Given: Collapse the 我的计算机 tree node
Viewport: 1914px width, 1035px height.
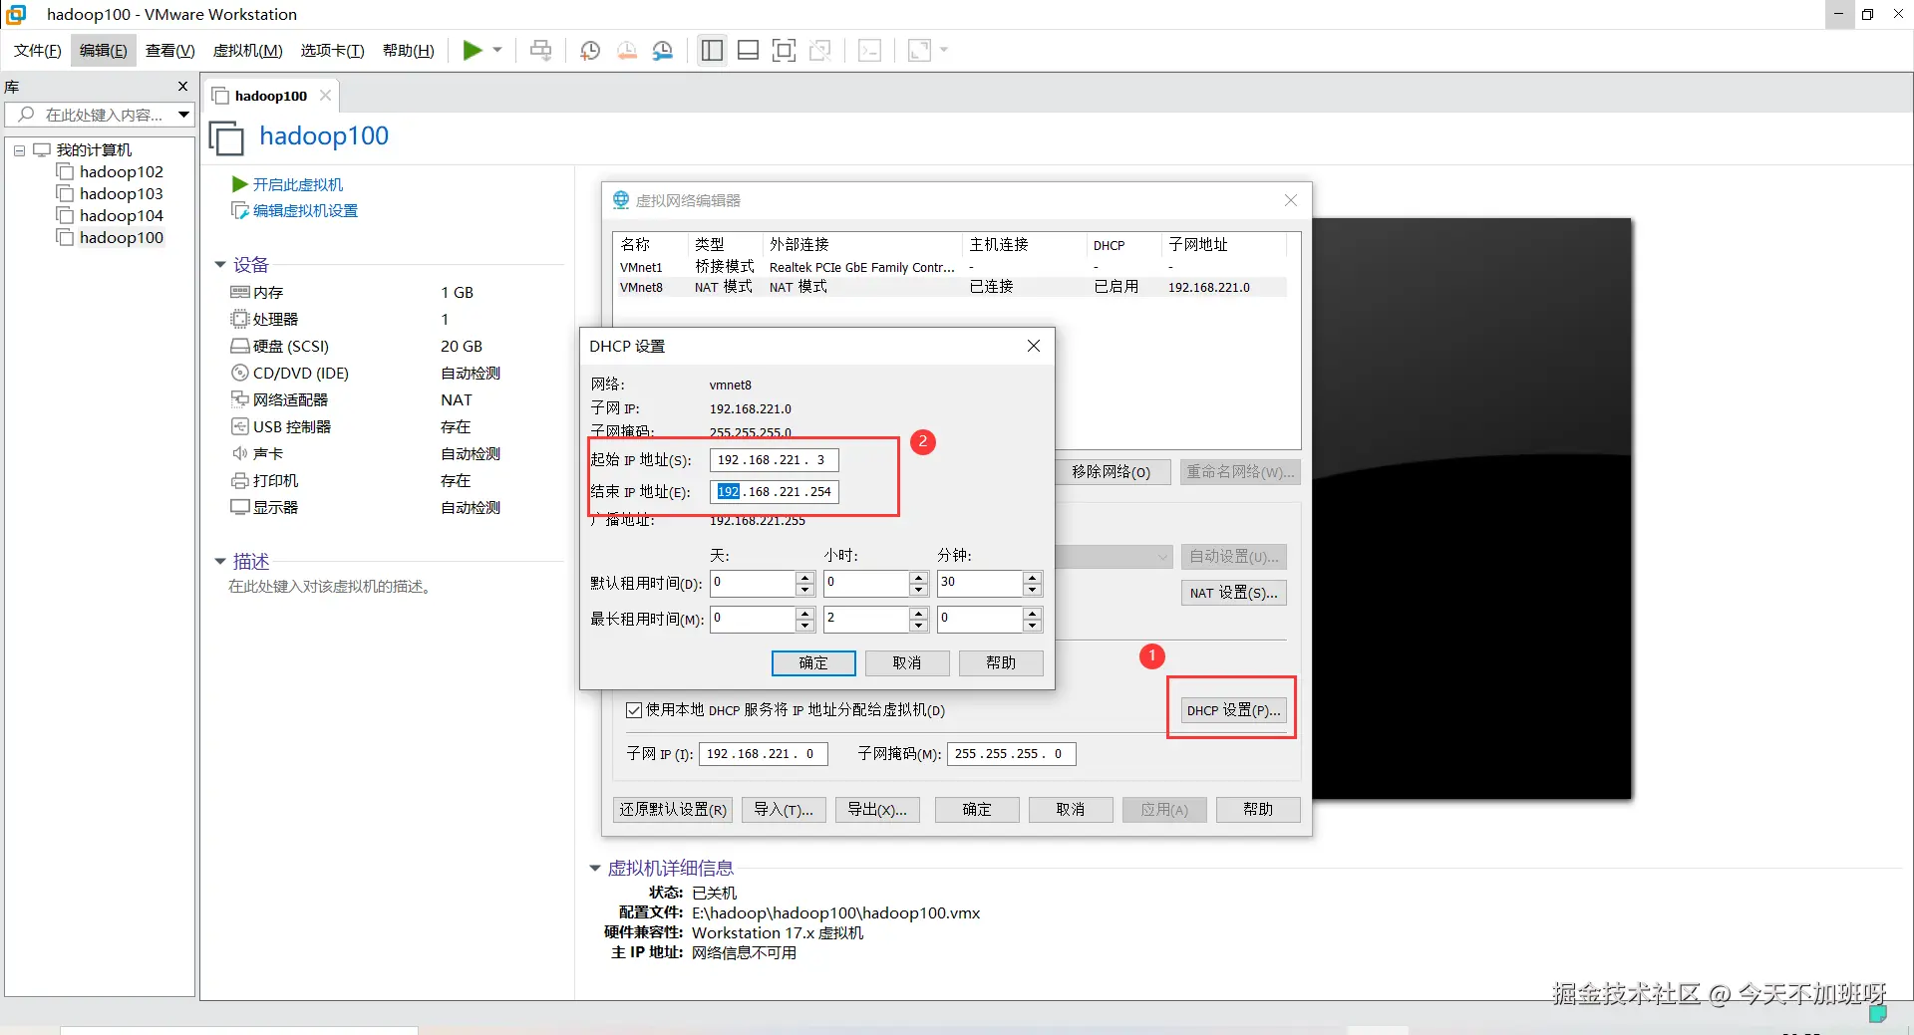Looking at the screenshot, I should [19, 150].
